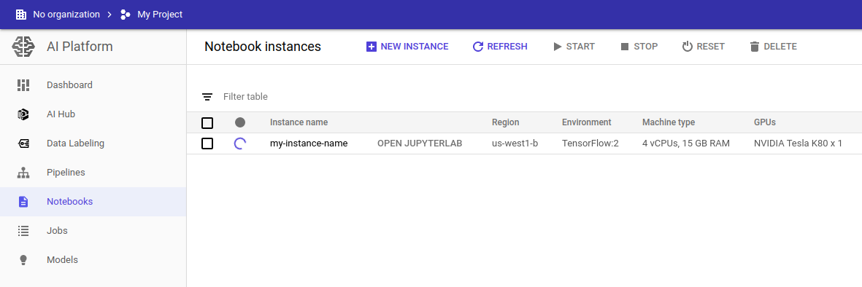Click the Machine type column header
Viewport: 862px width, 287px height.
(x=669, y=122)
